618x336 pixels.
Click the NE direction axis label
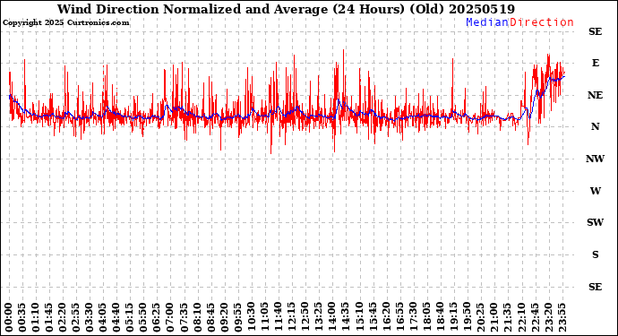(x=595, y=95)
